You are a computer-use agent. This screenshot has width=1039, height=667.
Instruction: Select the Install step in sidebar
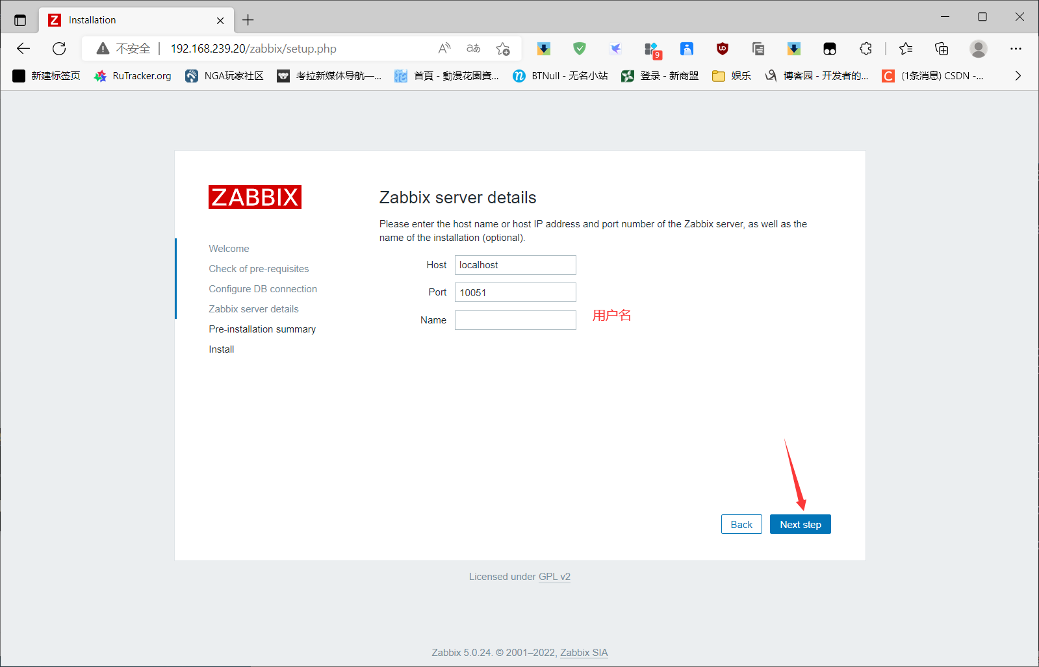pyautogui.click(x=221, y=349)
